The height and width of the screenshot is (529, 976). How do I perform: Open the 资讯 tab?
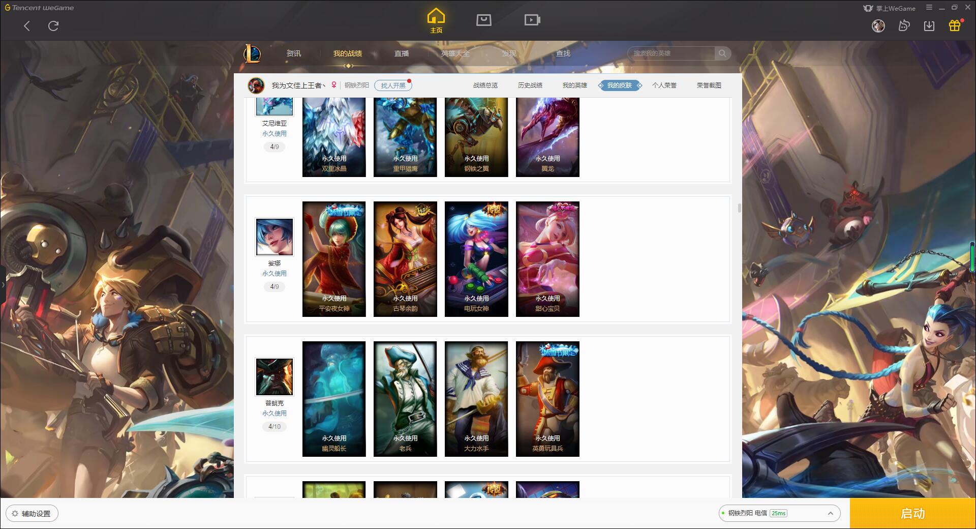pyautogui.click(x=294, y=53)
